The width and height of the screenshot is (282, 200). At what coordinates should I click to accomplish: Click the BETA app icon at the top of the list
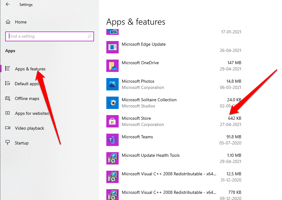112,32
